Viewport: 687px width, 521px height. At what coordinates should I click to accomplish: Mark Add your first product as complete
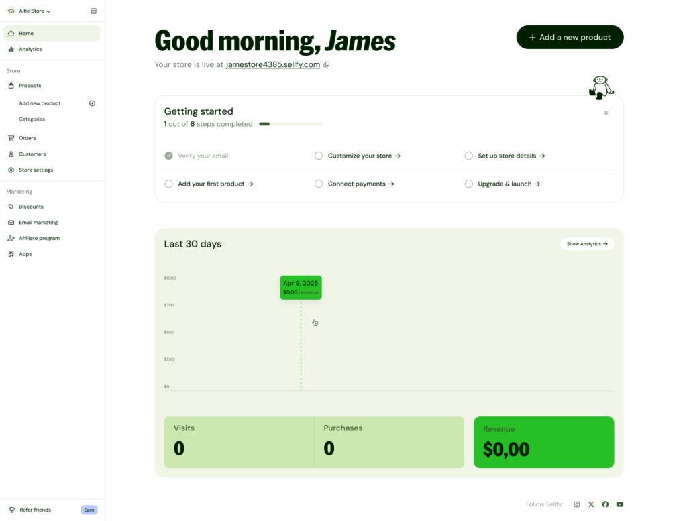click(x=168, y=183)
